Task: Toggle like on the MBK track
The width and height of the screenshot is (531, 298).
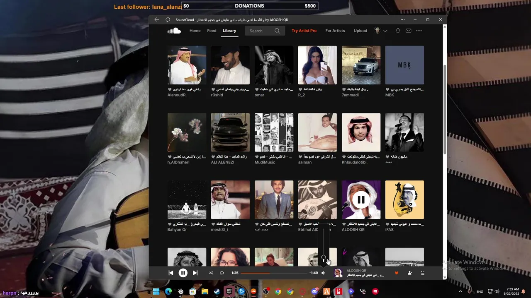Action: [387, 89]
